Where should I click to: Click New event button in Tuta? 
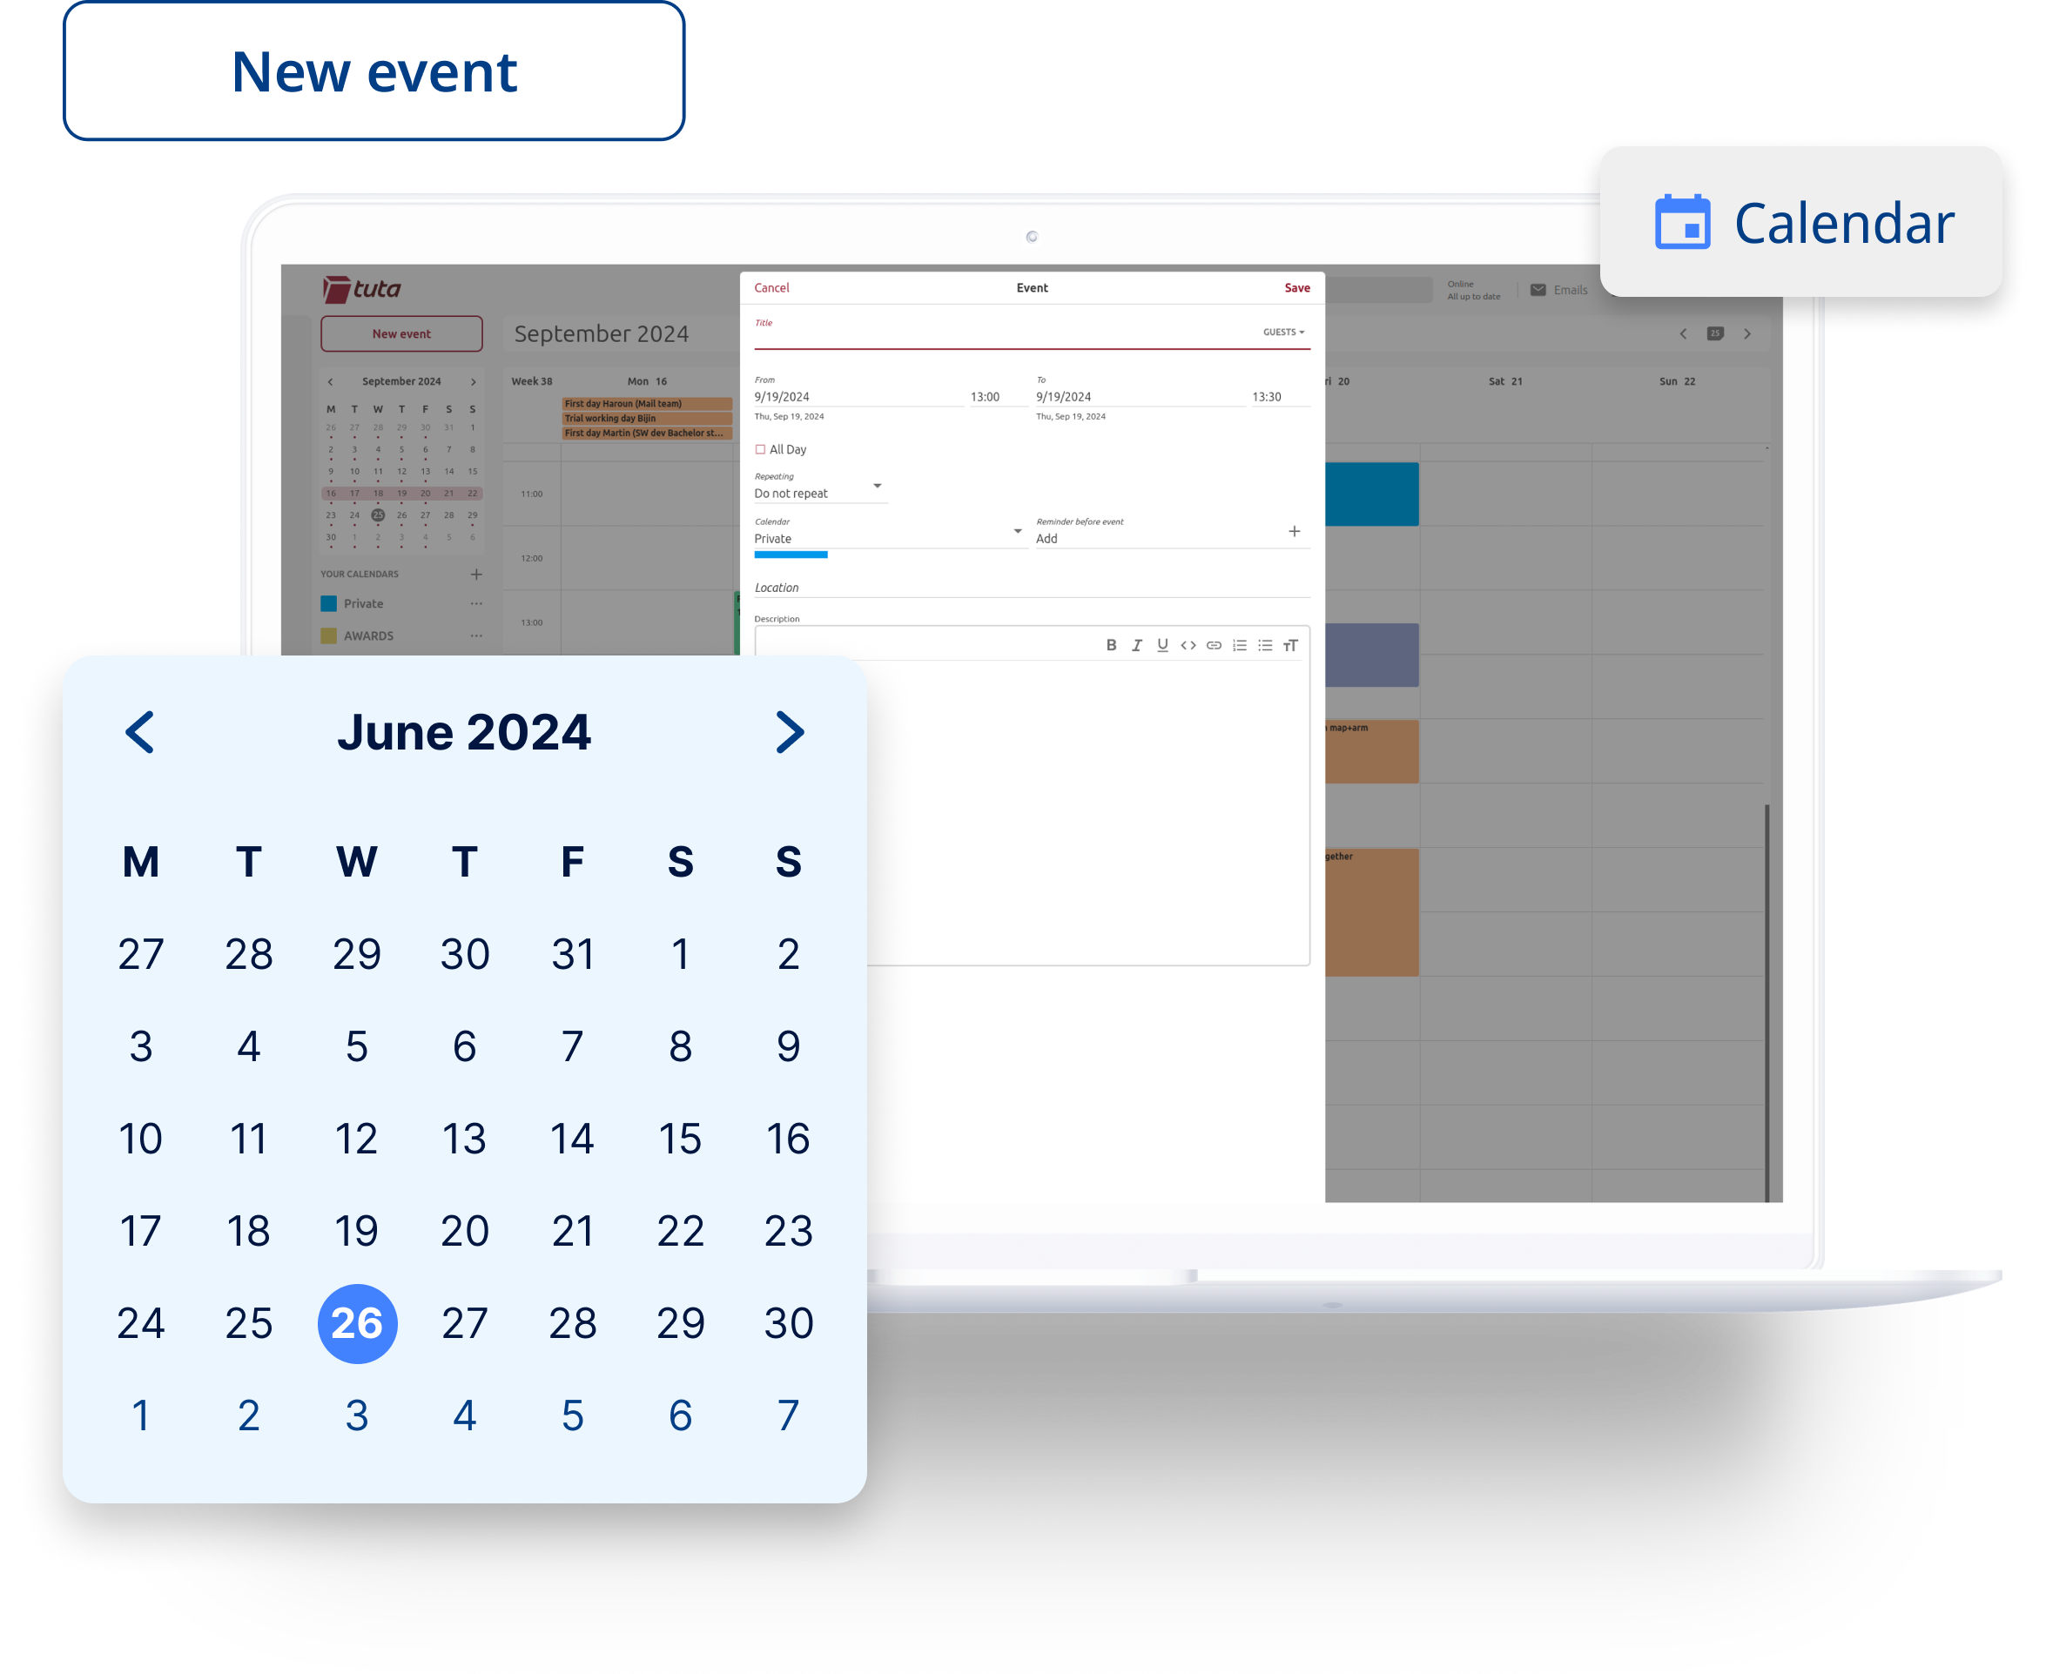pos(398,335)
